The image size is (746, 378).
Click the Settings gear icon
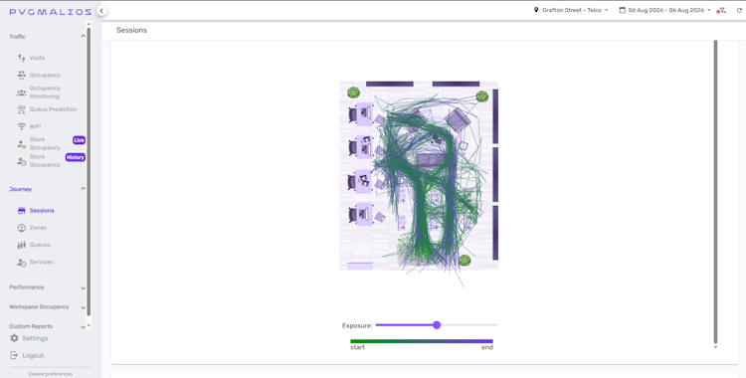14,338
